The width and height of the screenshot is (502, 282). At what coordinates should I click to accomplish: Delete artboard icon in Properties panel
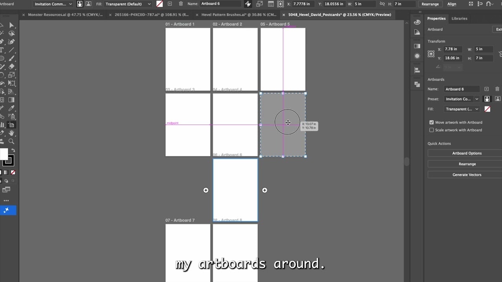tap(497, 89)
